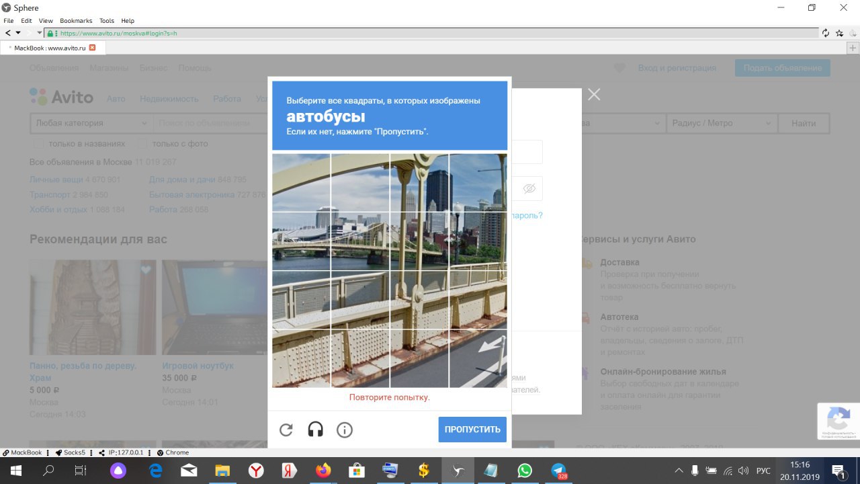Open the Работа category link in header
The image size is (860, 484).
click(227, 99)
